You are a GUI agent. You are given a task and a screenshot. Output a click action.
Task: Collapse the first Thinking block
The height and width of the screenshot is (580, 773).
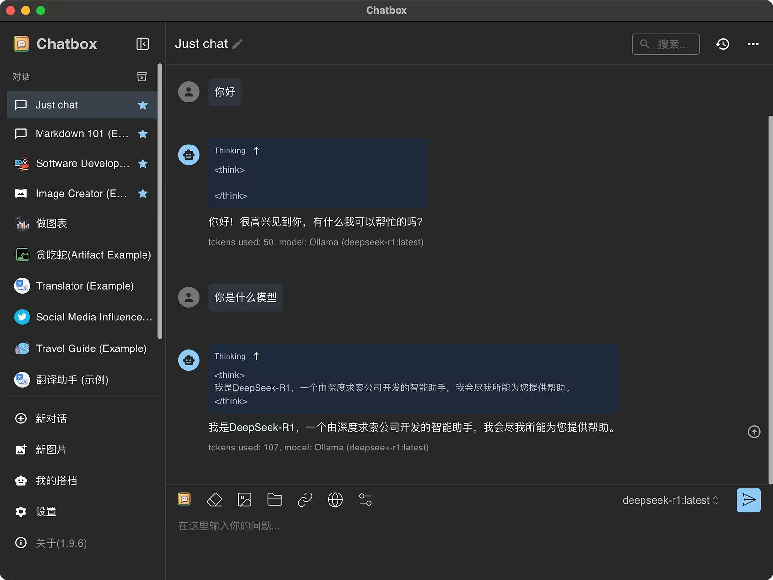coord(256,151)
